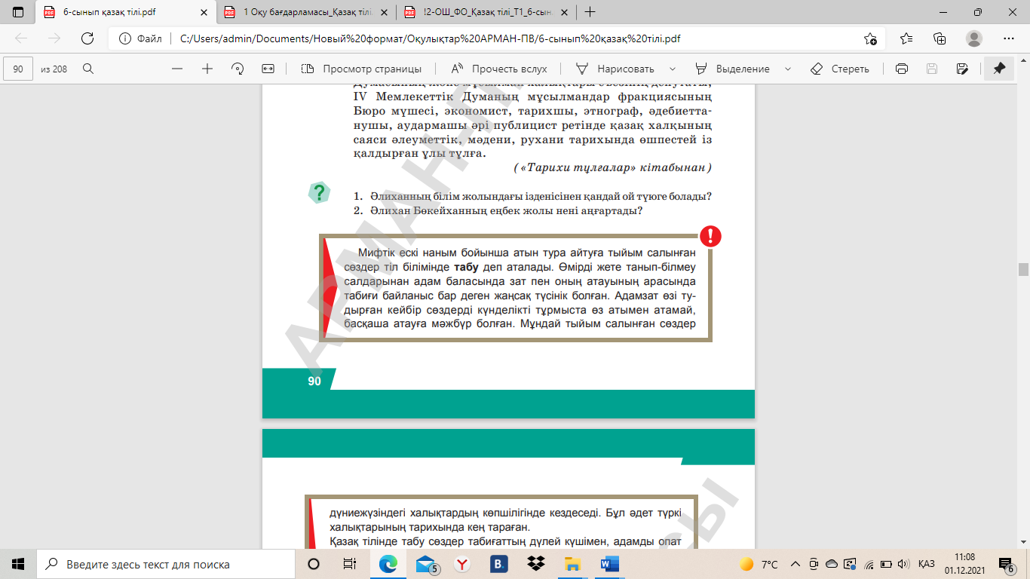Image resolution: width=1030 pixels, height=579 pixels.
Task: Open Просмотр страницы page view options
Action: pos(361,69)
